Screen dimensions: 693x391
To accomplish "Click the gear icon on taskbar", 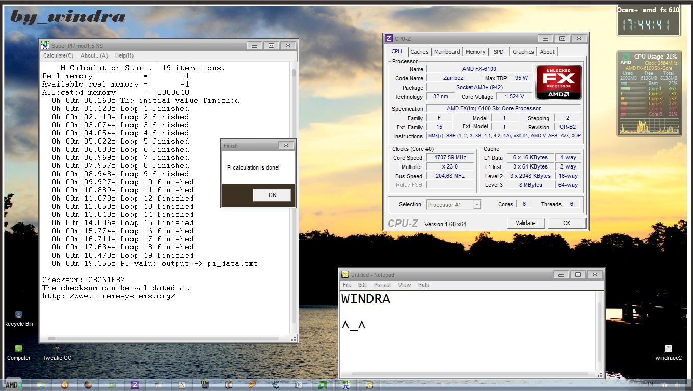I will [275, 385].
